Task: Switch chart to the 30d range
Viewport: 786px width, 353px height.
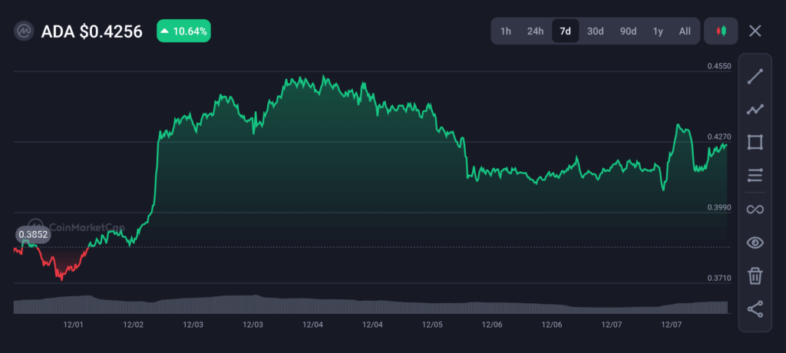Action: [x=595, y=31]
